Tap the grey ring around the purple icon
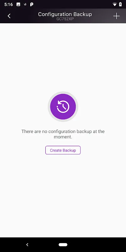 (x=63, y=93)
